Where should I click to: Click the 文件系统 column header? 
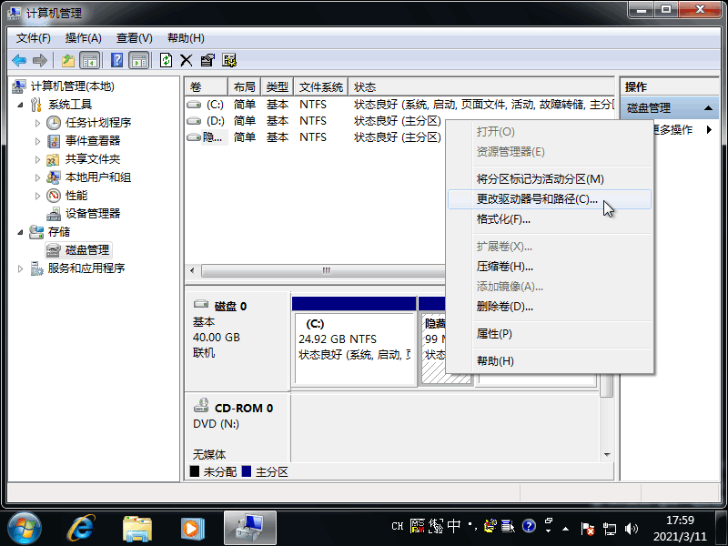(320, 87)
